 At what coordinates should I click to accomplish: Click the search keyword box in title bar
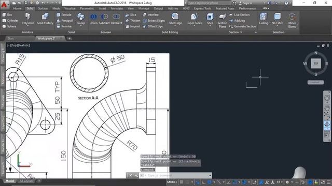click(x=209, y=3)
